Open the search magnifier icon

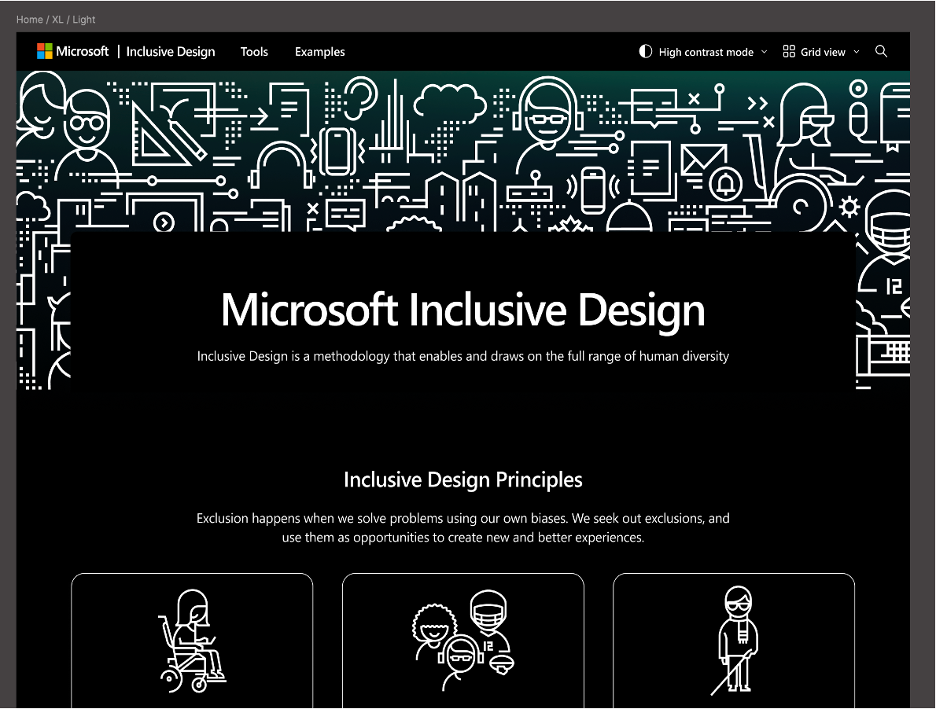pos(881,51)
